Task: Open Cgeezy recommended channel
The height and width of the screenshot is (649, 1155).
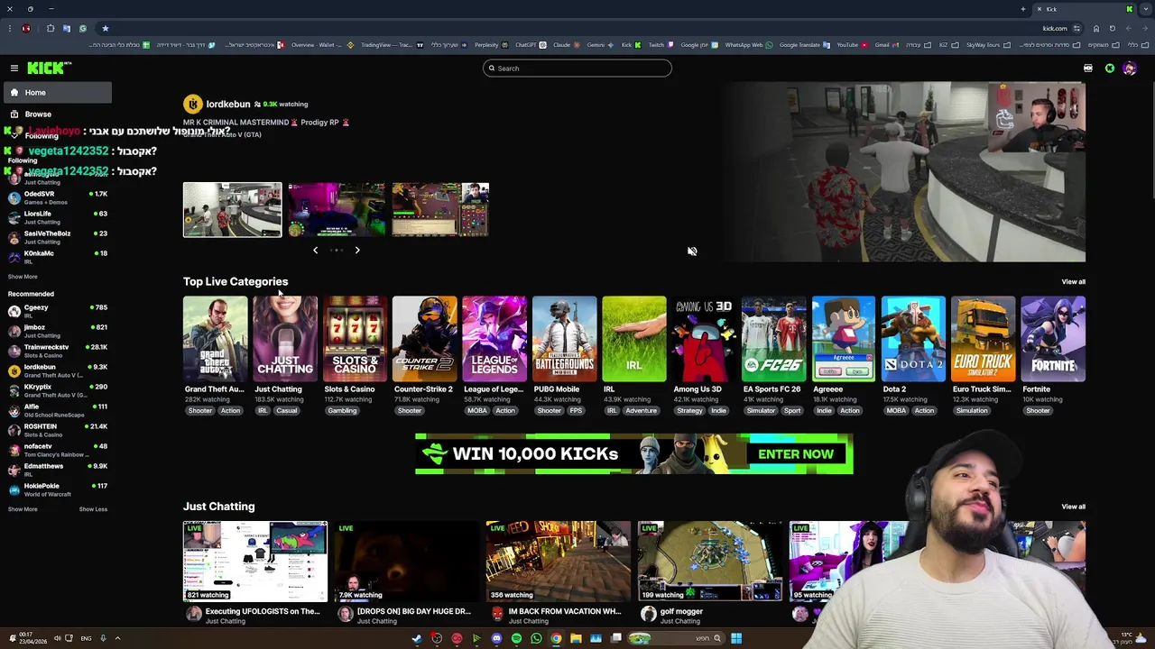Action: 57,311
